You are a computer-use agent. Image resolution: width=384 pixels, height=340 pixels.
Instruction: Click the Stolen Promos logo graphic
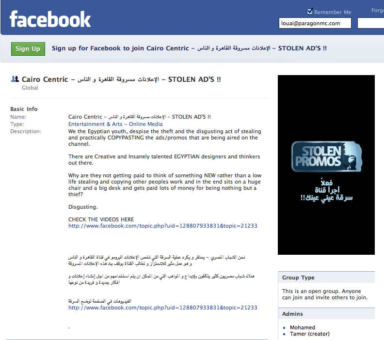click(326, 156)
